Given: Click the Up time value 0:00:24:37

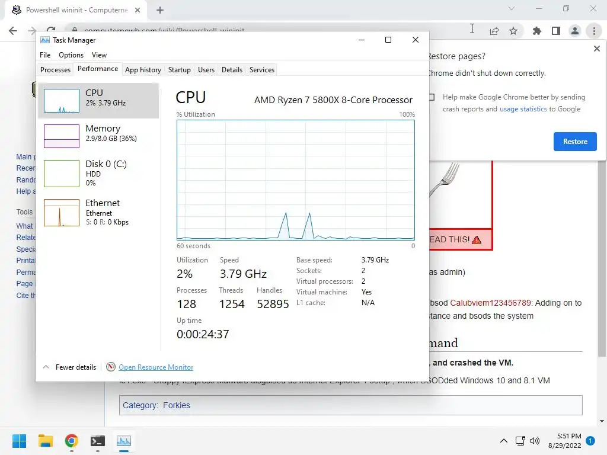Looking at the screenshot, I should coord(203,334).
